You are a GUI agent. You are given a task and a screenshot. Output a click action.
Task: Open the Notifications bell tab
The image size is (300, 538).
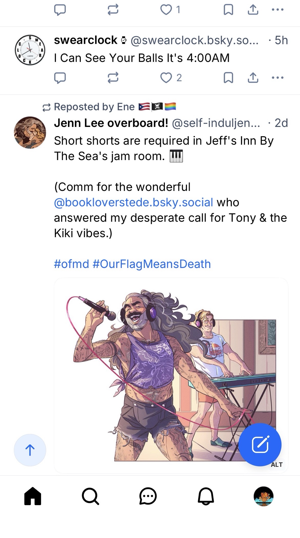point(206,496)
